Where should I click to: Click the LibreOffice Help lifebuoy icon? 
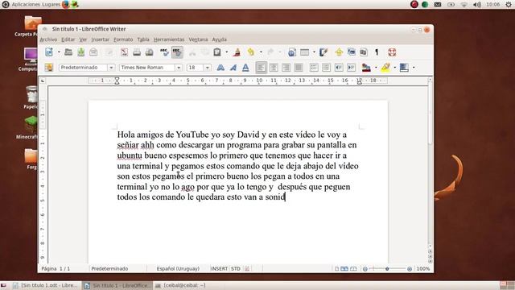point(392,52)
